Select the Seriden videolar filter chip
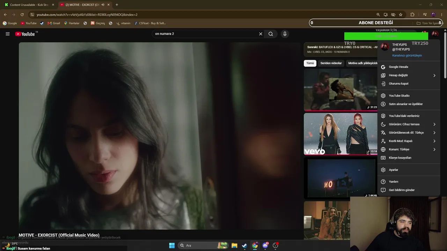Viewport: 447px width, 251px height. tap(331, 63)
